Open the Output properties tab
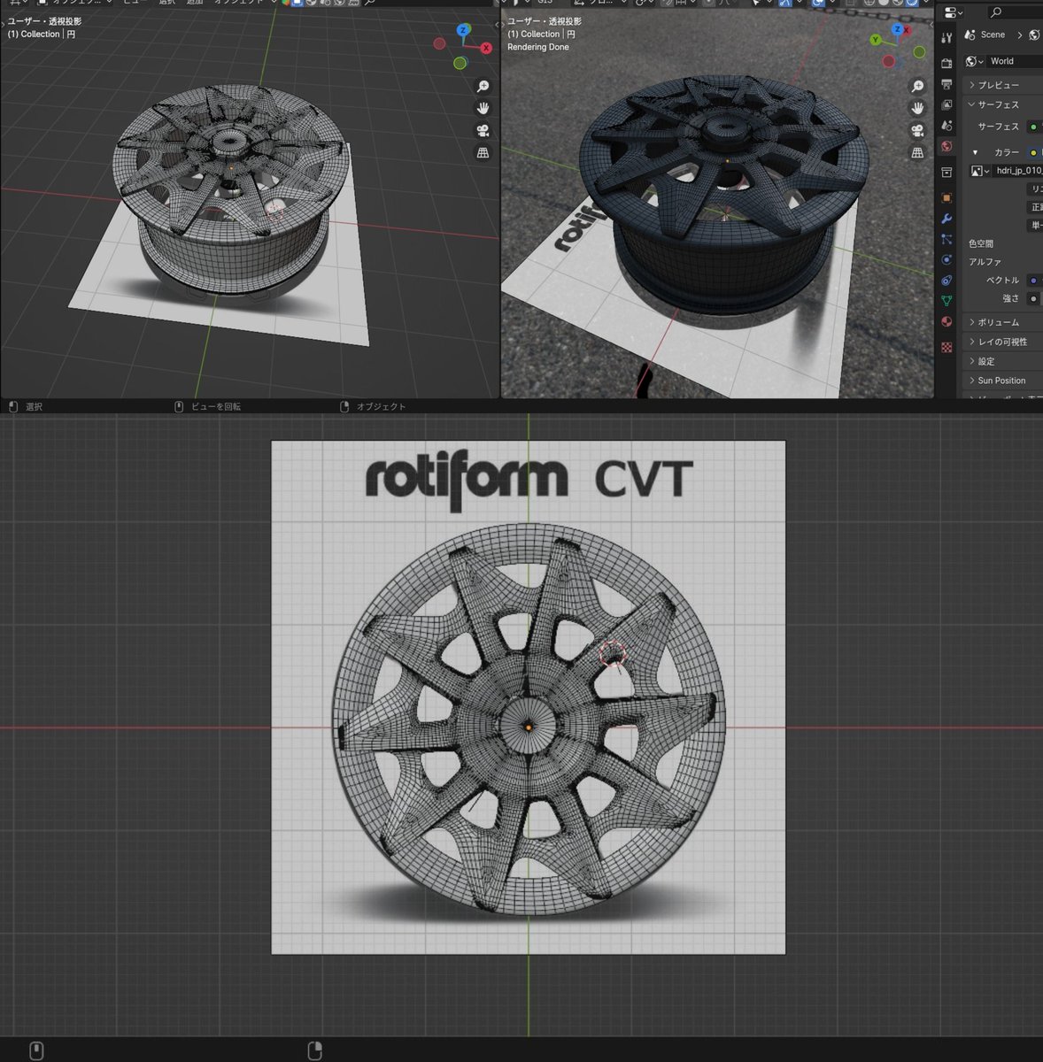Screen dimensions: 1043x1062 coord(946,84)
